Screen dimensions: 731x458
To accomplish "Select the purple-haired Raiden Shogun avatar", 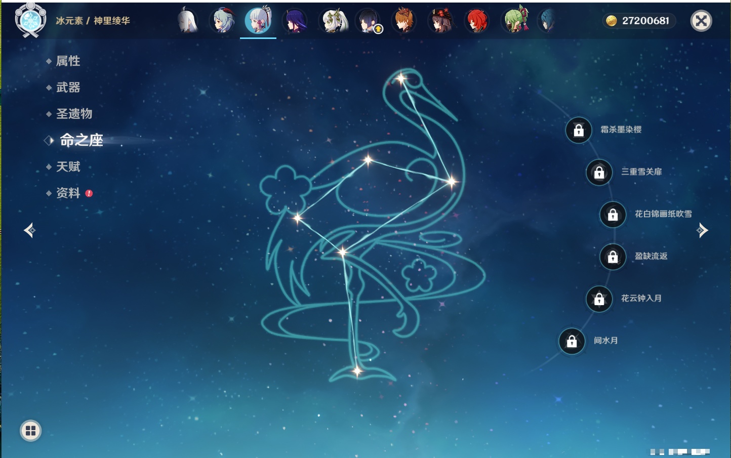I will pyautogui.click(x=295, y=21).
